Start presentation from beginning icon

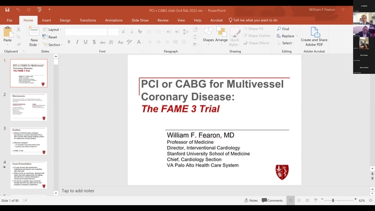(39, 9)
